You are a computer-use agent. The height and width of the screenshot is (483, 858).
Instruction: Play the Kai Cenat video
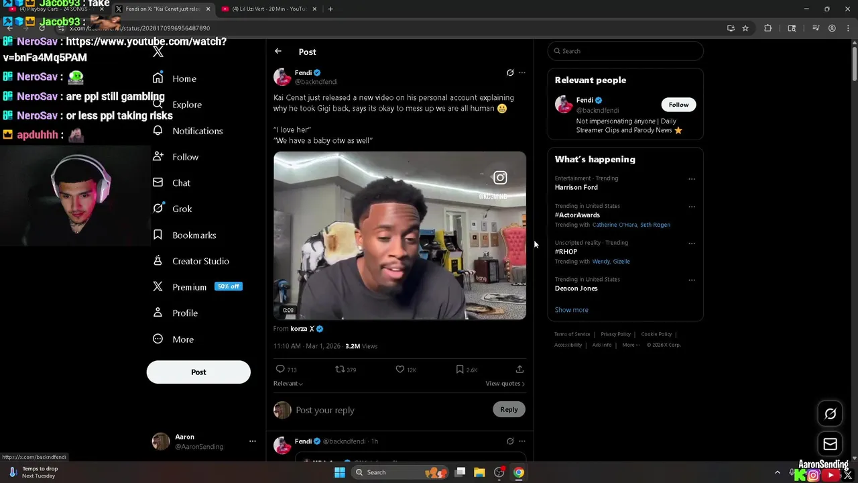click(x=400, y=235)
